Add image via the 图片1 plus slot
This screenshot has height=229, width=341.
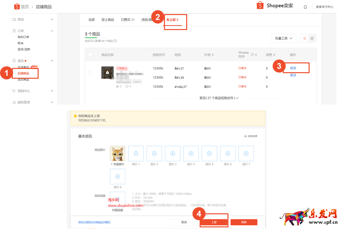coord(136,153)
